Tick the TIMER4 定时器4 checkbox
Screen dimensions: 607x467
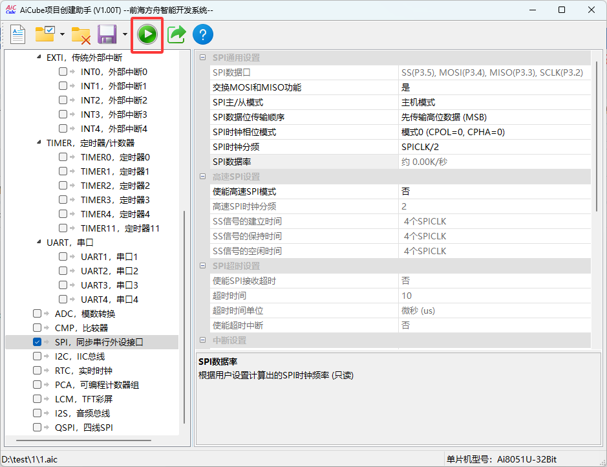click(63, 213)
